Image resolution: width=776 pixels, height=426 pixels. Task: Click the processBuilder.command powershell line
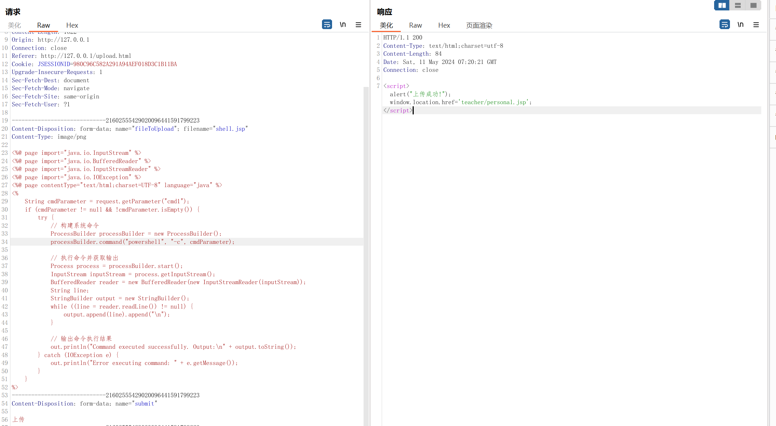tap(142, 242)
